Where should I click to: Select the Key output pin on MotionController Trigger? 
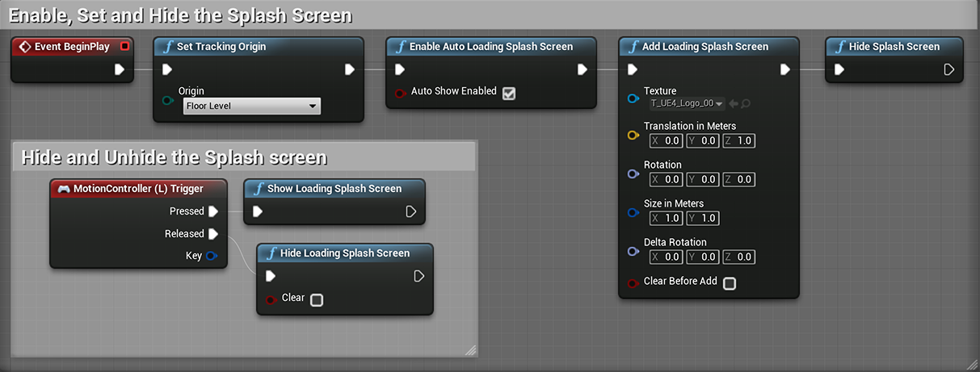coord(212,256)
